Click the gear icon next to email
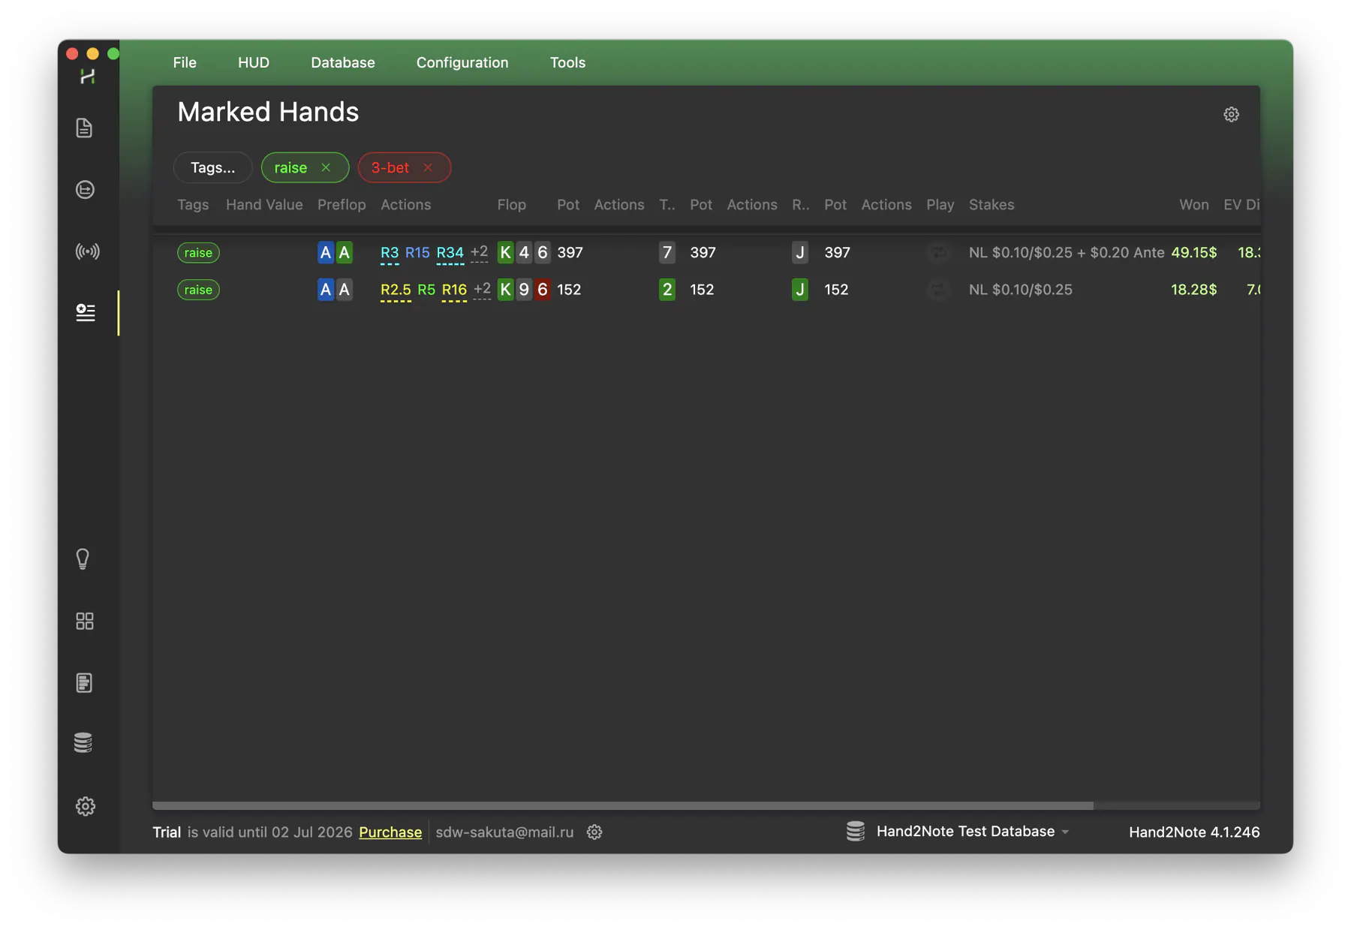The width and height of the screenshot is (1351, 930). click(594, 832)
